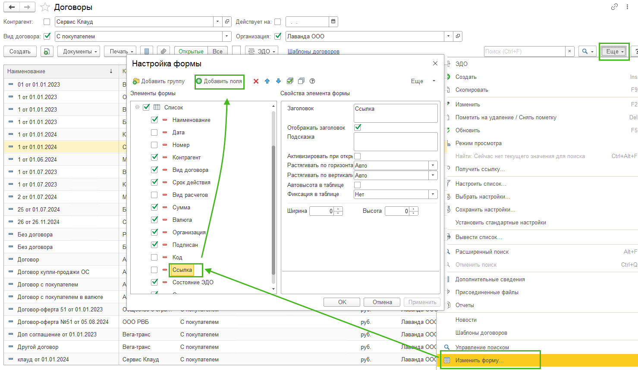Viewport: 638px width, 370px height.
Task: Choose Расширенный поиск menu item
Action: tap(482, 252)
